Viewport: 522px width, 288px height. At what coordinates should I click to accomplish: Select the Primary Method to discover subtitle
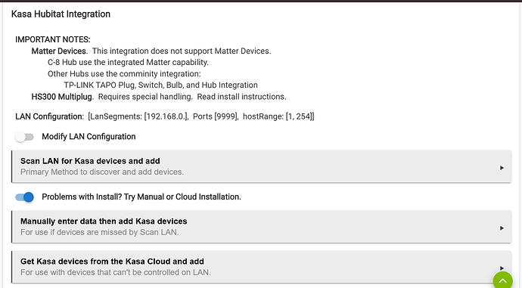(102, 172)
